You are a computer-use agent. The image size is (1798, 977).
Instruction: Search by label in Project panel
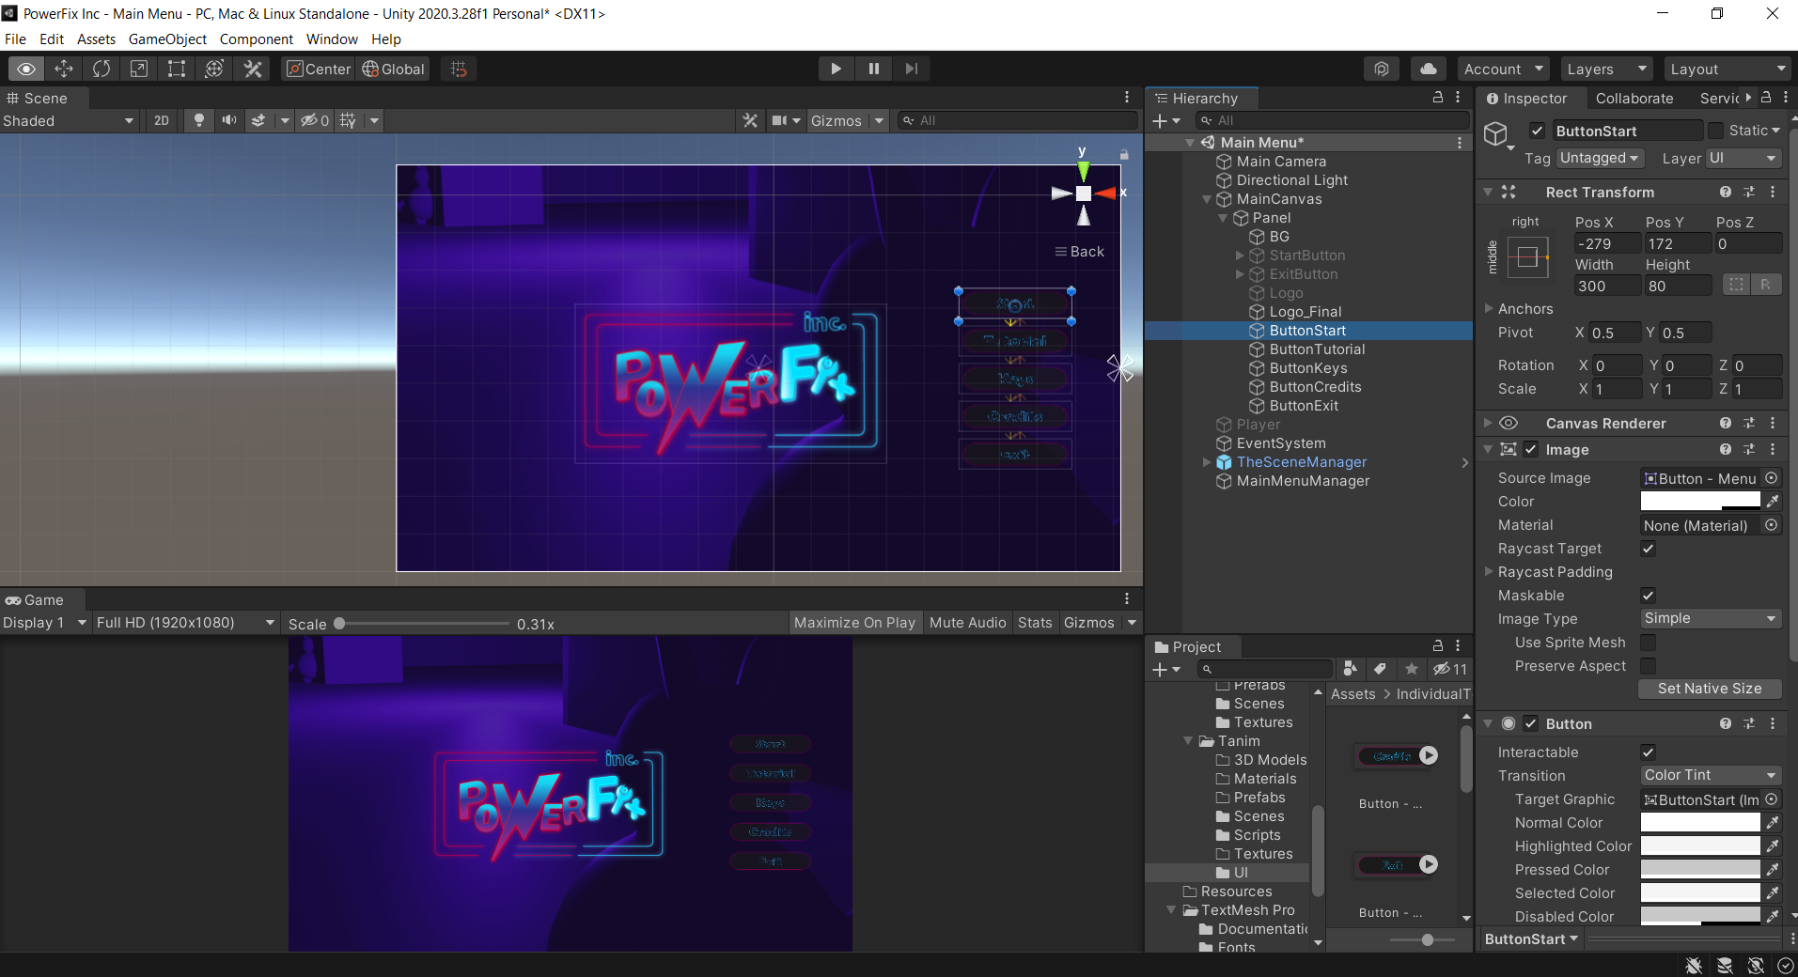(x=1380, y=669)
